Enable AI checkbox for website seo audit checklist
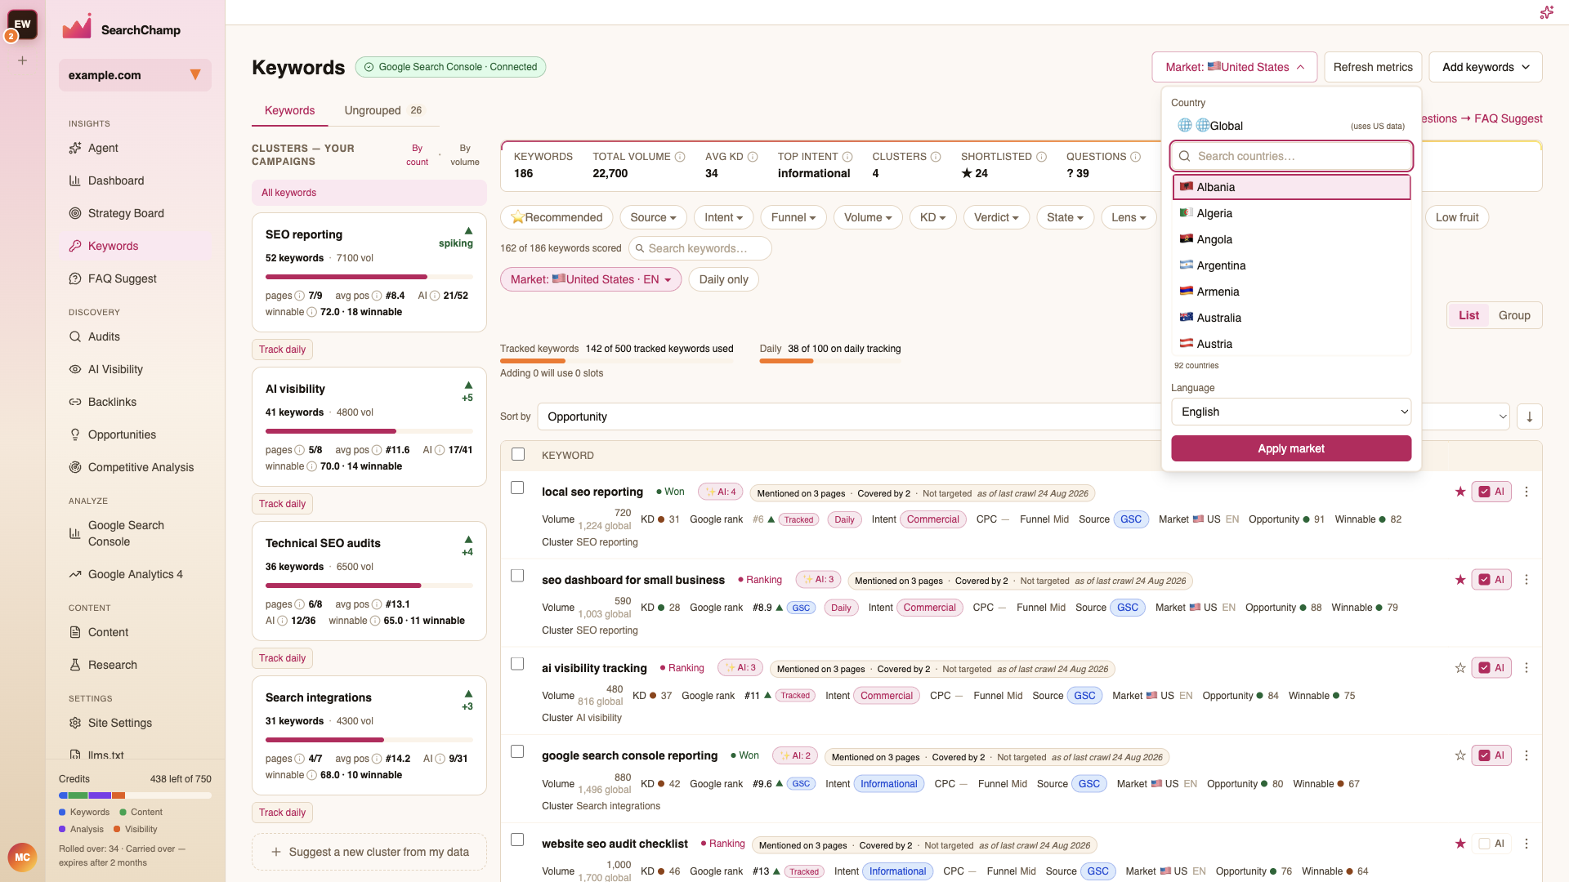The height and width of the screenshot is (882, 1569). pyautogui.click(x=1484, y=844)
